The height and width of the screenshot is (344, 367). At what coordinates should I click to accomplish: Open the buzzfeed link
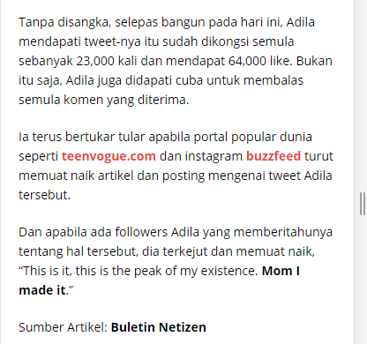click(x=273, y=156)
